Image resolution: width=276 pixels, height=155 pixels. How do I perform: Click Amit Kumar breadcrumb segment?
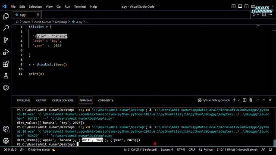(43, 22)
